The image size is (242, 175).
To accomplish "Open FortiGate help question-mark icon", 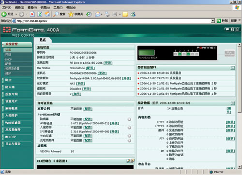I will click(232, 29).
